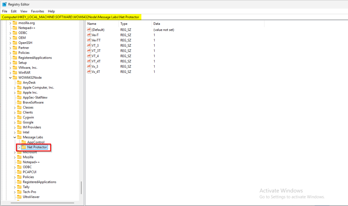
Task: Click the AnyDesk folder icon
Action: click(x=19, y=82)
